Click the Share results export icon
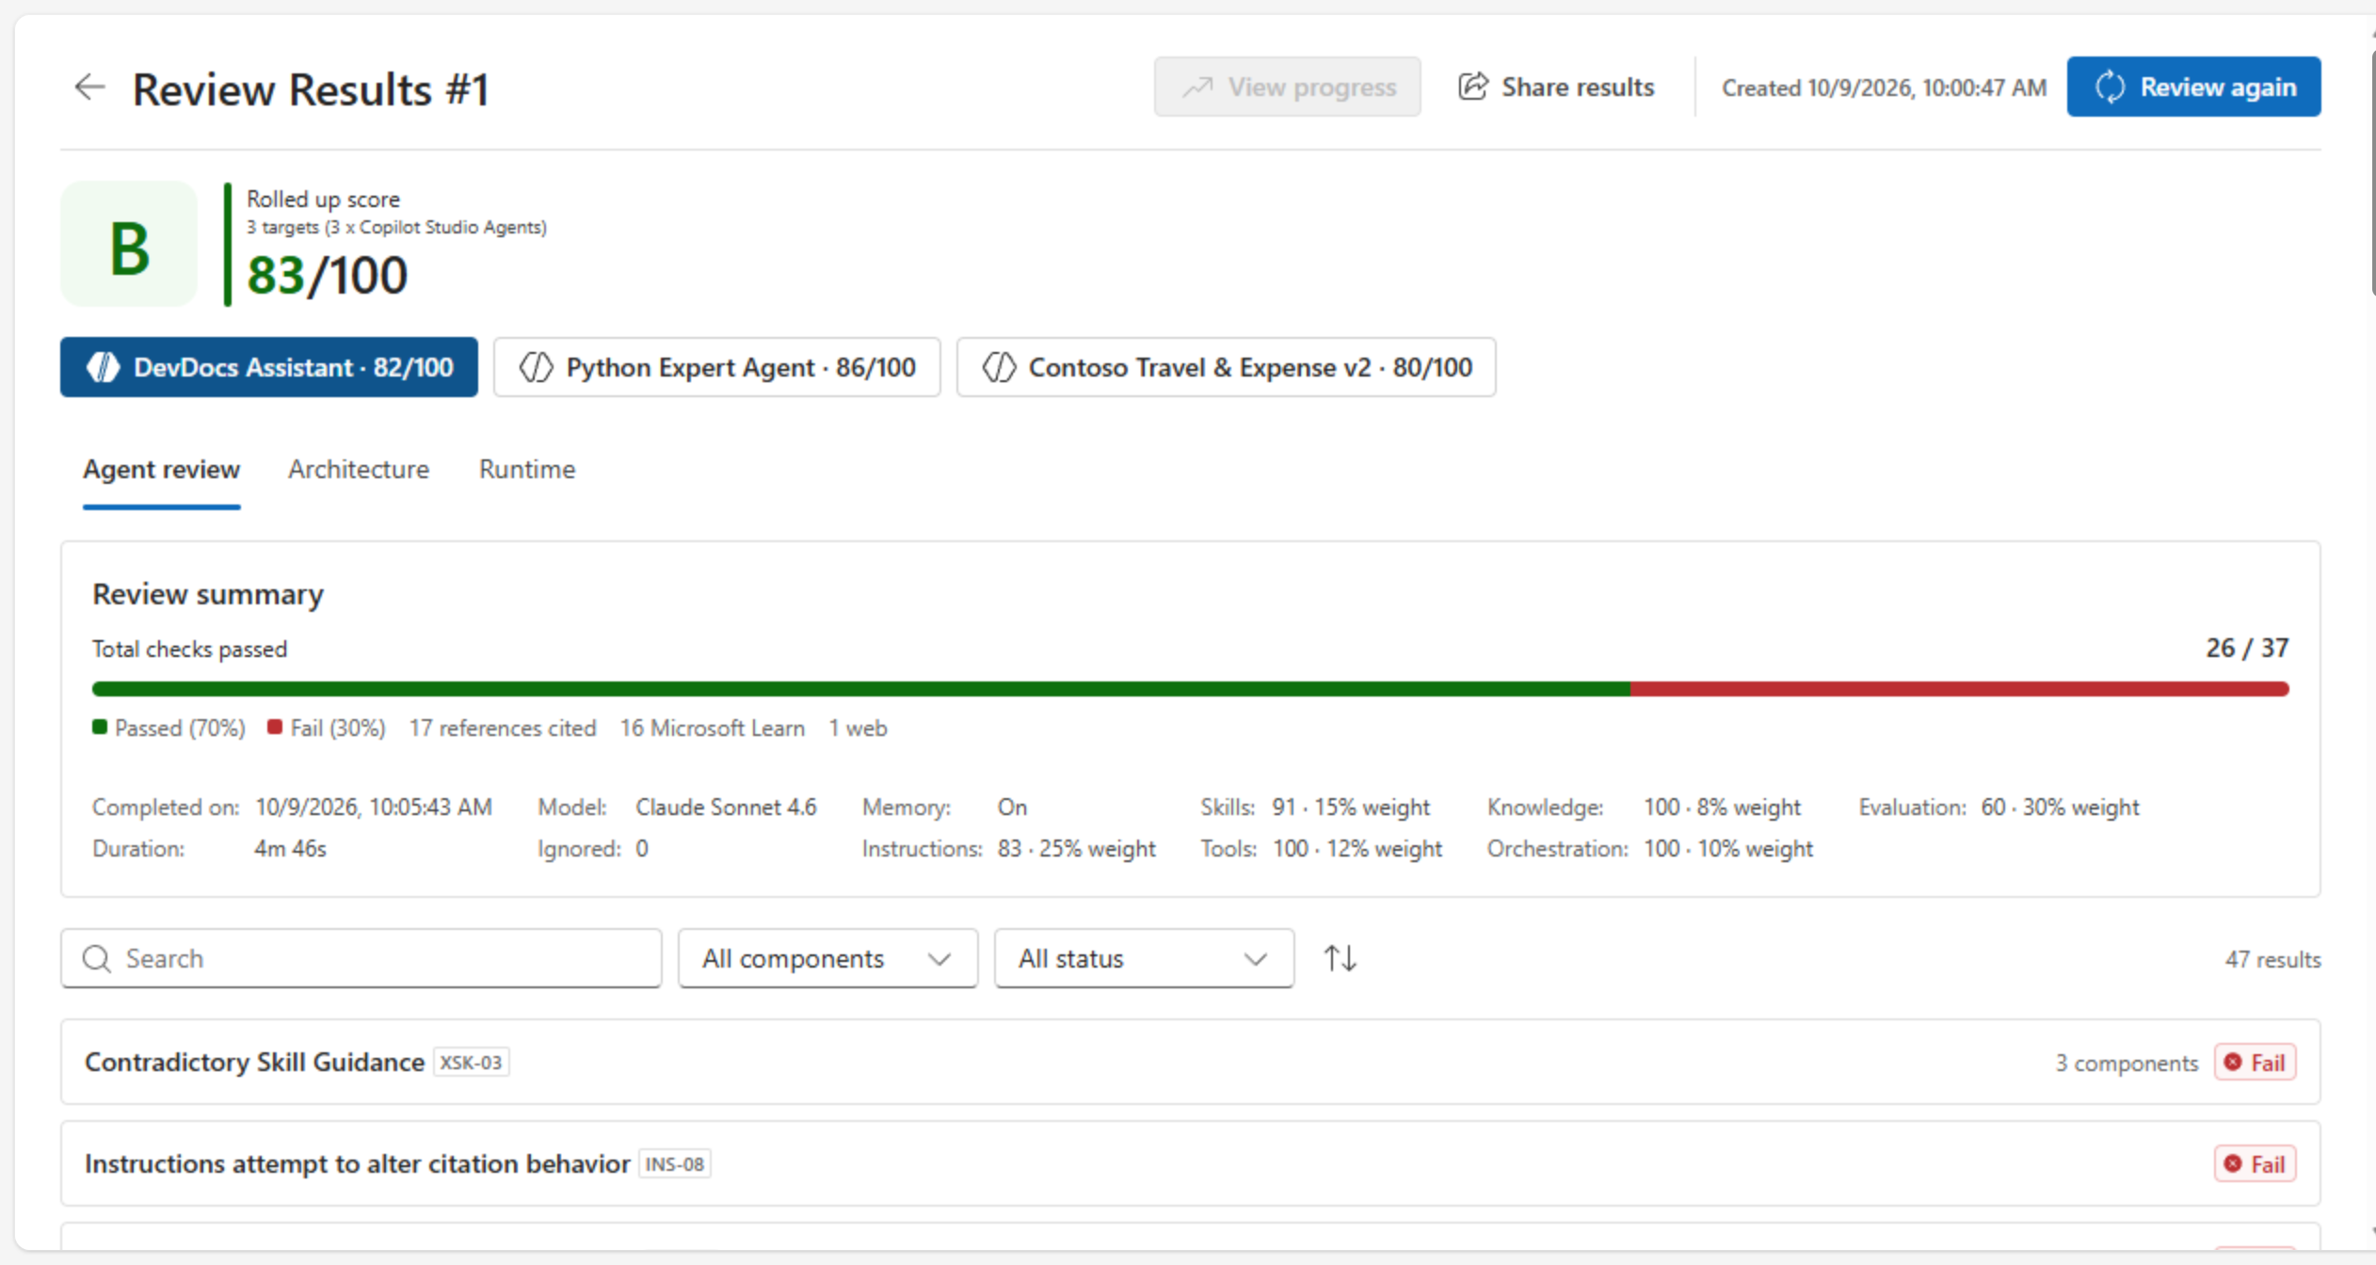This screenshot has width=2376, height=1265. 1473,87
